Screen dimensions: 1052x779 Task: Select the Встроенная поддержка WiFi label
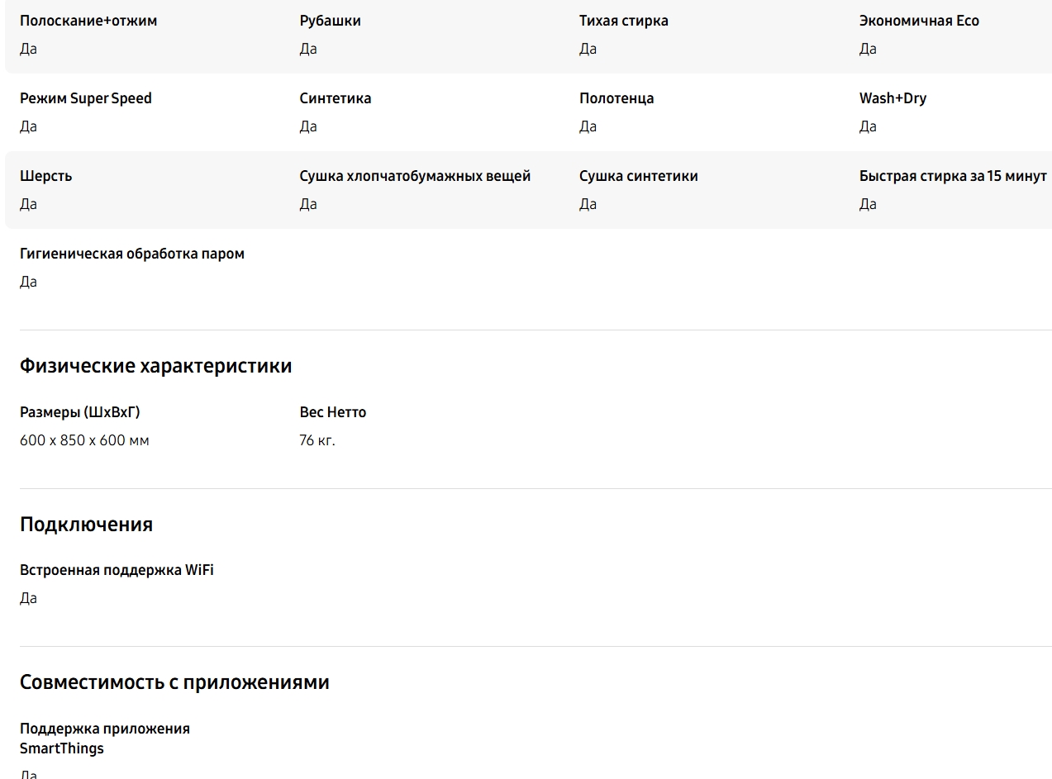(x=117, y=570)
